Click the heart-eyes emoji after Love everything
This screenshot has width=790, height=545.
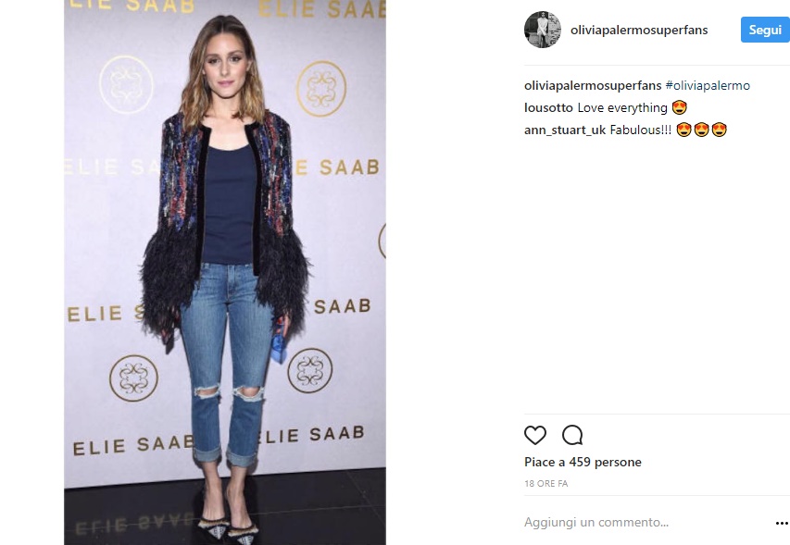(680, 107)
